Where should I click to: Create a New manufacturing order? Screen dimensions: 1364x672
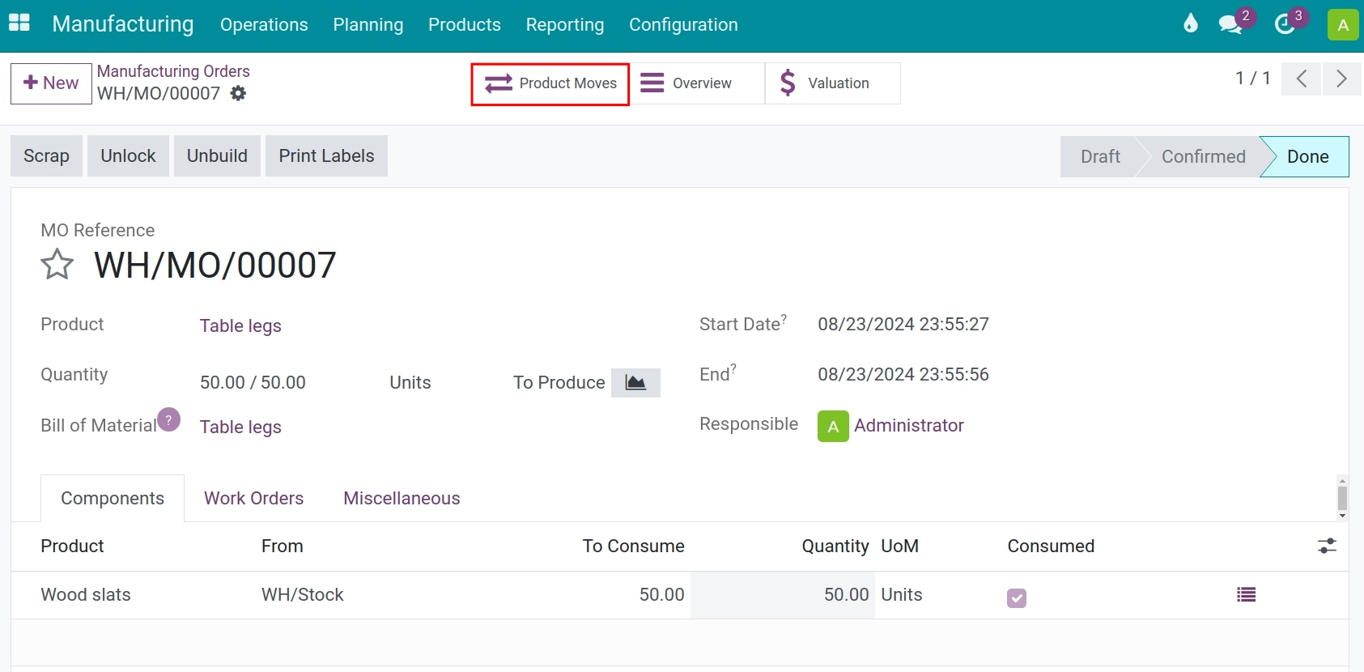tap(51, 83)
